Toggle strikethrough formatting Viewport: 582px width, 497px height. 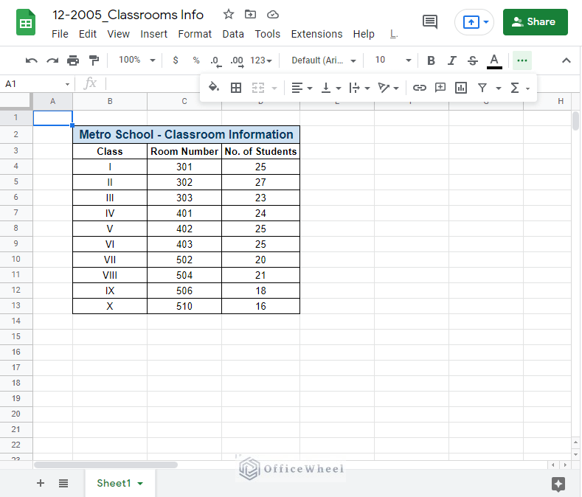(x=473, y=60)
